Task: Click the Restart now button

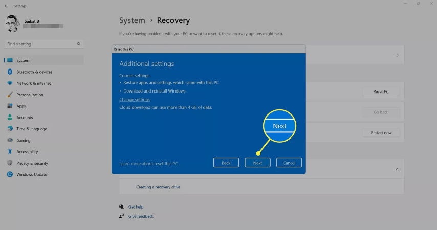Action: coord(381,133)
